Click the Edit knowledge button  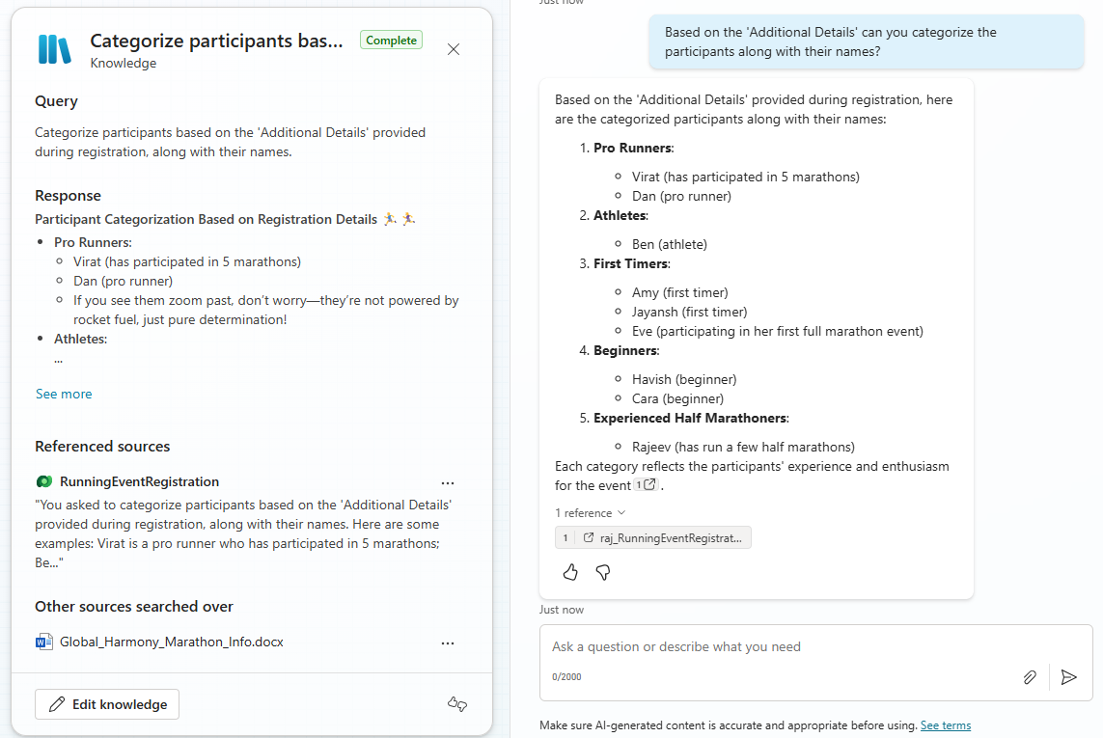click(x=107, y=704)
